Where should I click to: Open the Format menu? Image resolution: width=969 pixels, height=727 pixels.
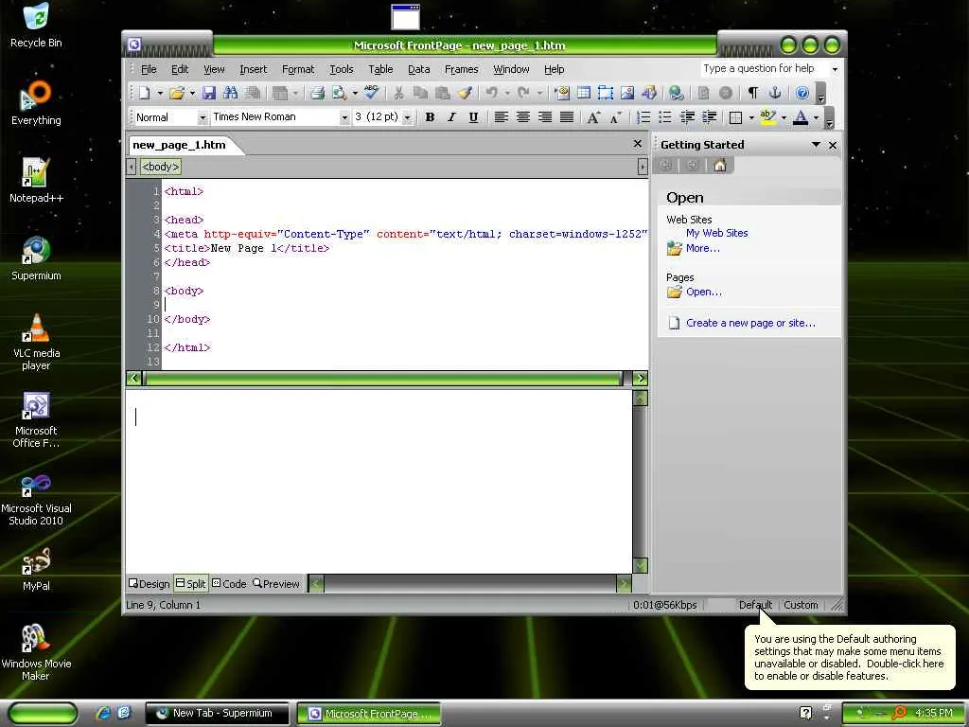tap(298, 69)
